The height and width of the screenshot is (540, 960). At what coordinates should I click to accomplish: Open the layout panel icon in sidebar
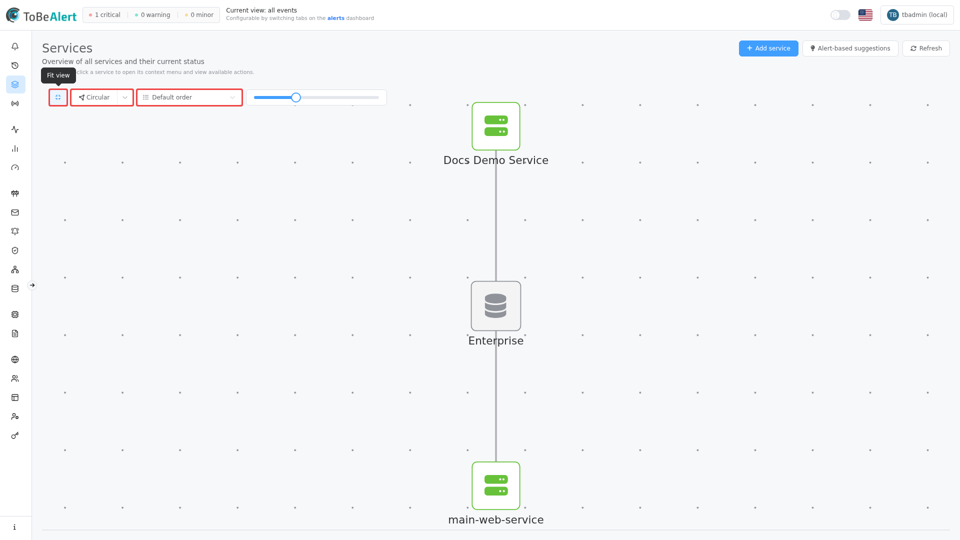pyautogui.click(x=15, y=397)
